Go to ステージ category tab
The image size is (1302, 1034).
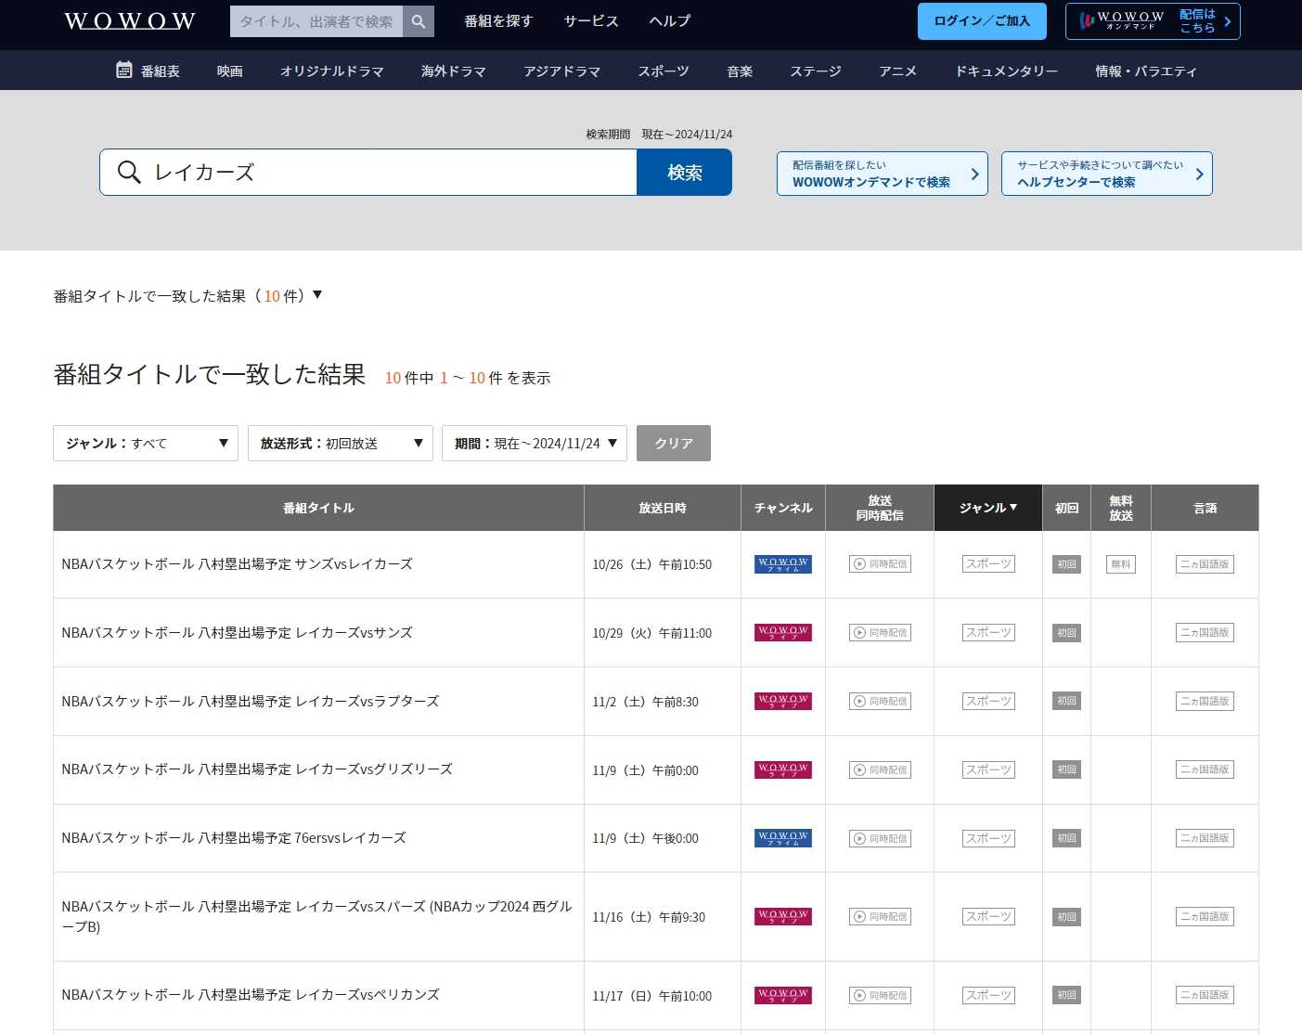[x=816, y=71]
